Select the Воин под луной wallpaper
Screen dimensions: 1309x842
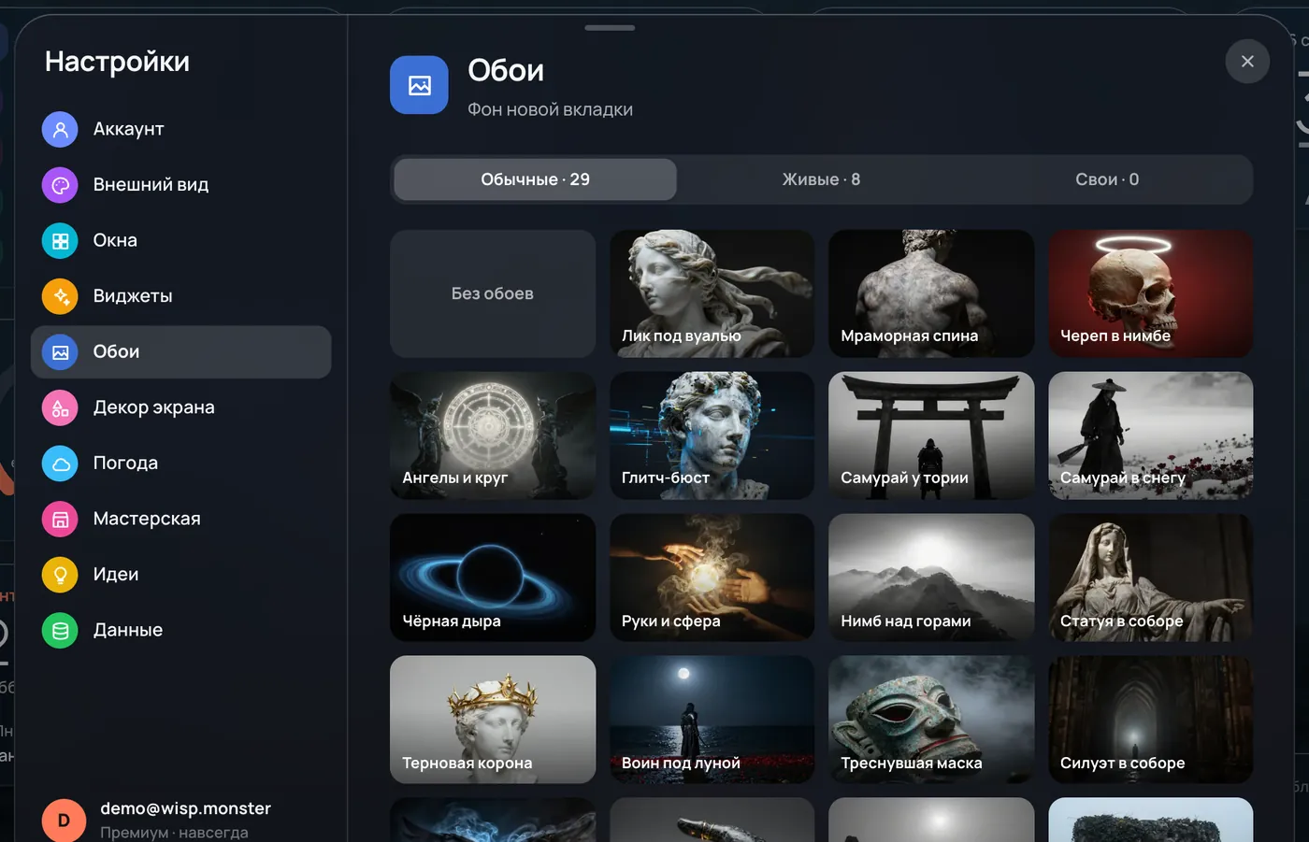(712, 720)
